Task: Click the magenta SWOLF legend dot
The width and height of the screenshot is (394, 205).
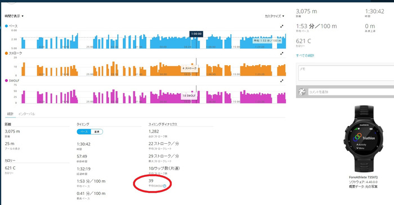Action: click(x=6, y=80)
